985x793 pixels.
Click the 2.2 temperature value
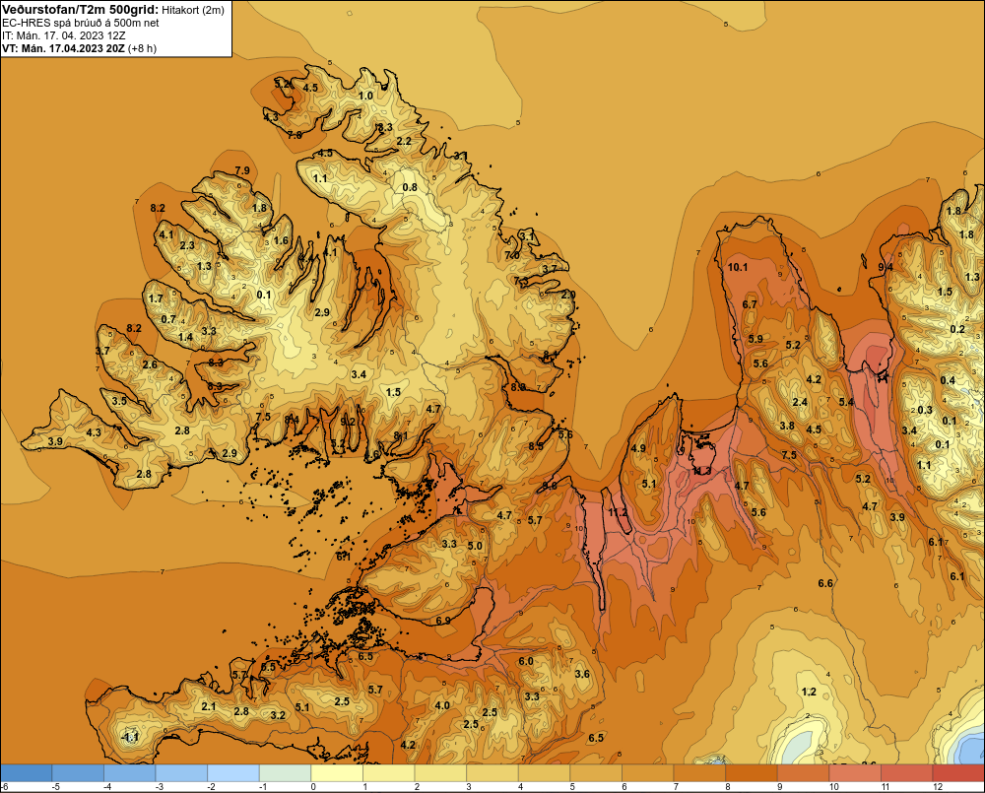coord(404,141)
